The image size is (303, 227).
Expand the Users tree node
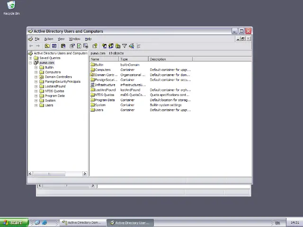(36, 105)
